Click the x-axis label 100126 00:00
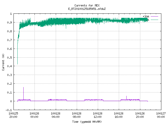Image resolution: width=166 pixels, height=124 pixels. coord(34,115)
